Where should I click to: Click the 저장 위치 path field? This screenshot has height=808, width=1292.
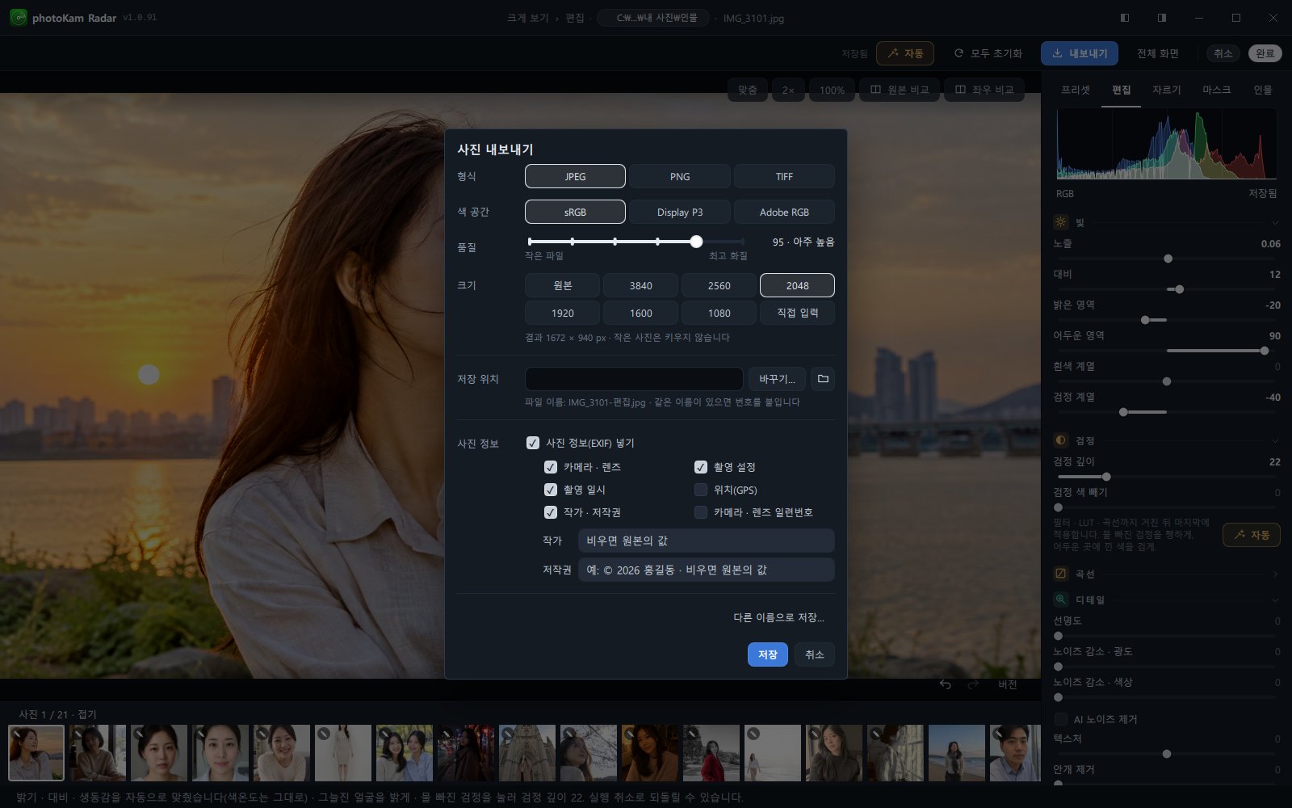click(x=634, y=379)
